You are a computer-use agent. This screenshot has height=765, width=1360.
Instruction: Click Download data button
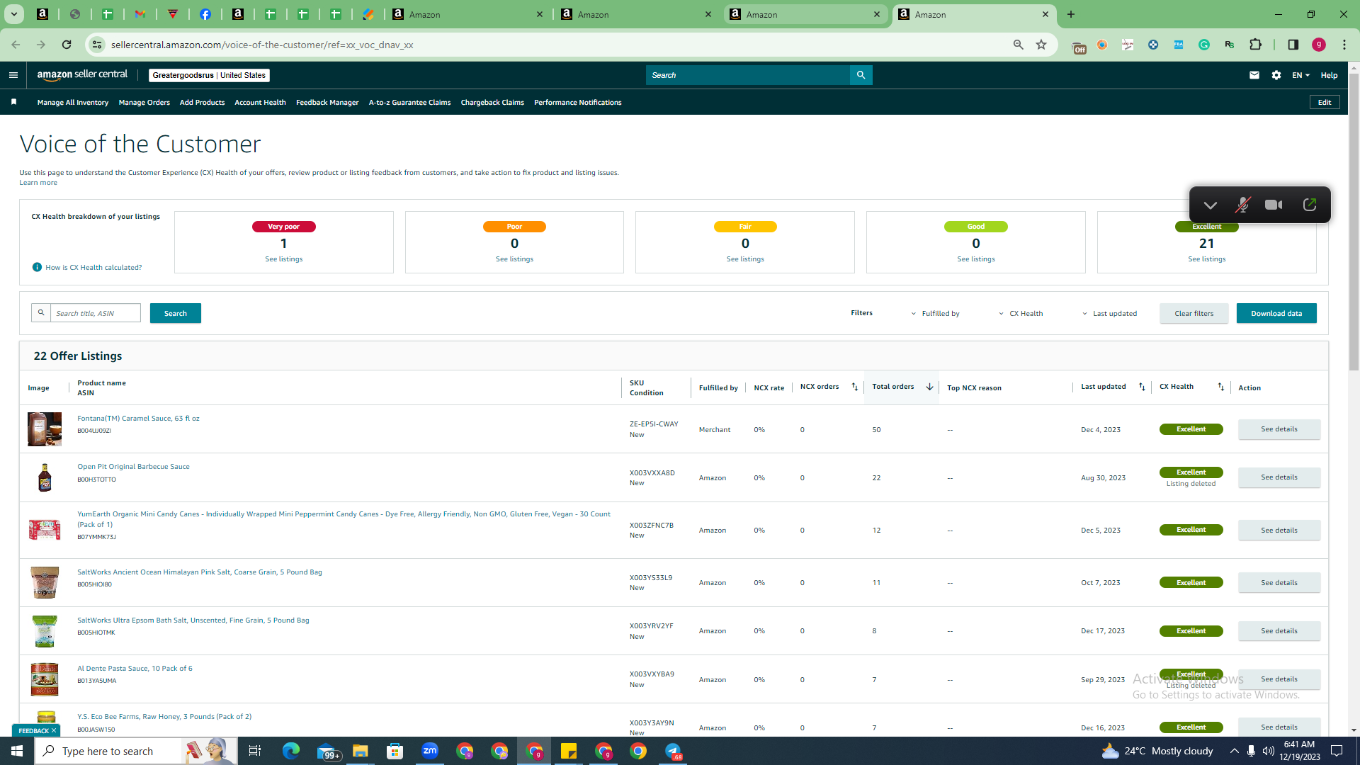pyautogui.click(x=1276, y=313)
